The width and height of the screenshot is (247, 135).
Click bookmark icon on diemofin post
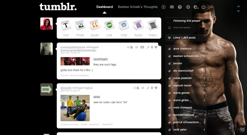click(152, 88)
